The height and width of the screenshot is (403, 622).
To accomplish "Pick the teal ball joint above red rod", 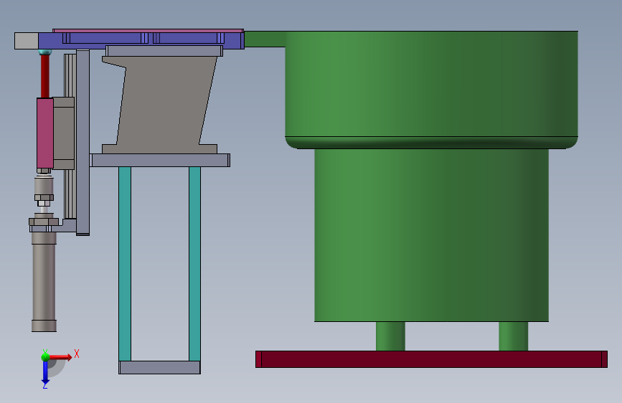I will (x=44, y=52).
